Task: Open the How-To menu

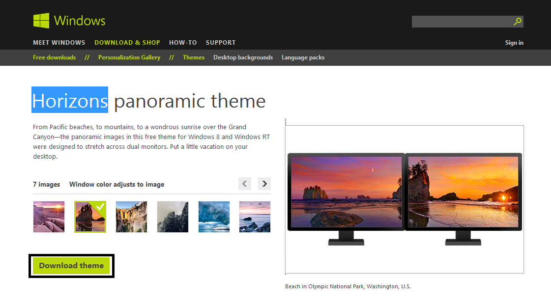Action: (183, 43)
